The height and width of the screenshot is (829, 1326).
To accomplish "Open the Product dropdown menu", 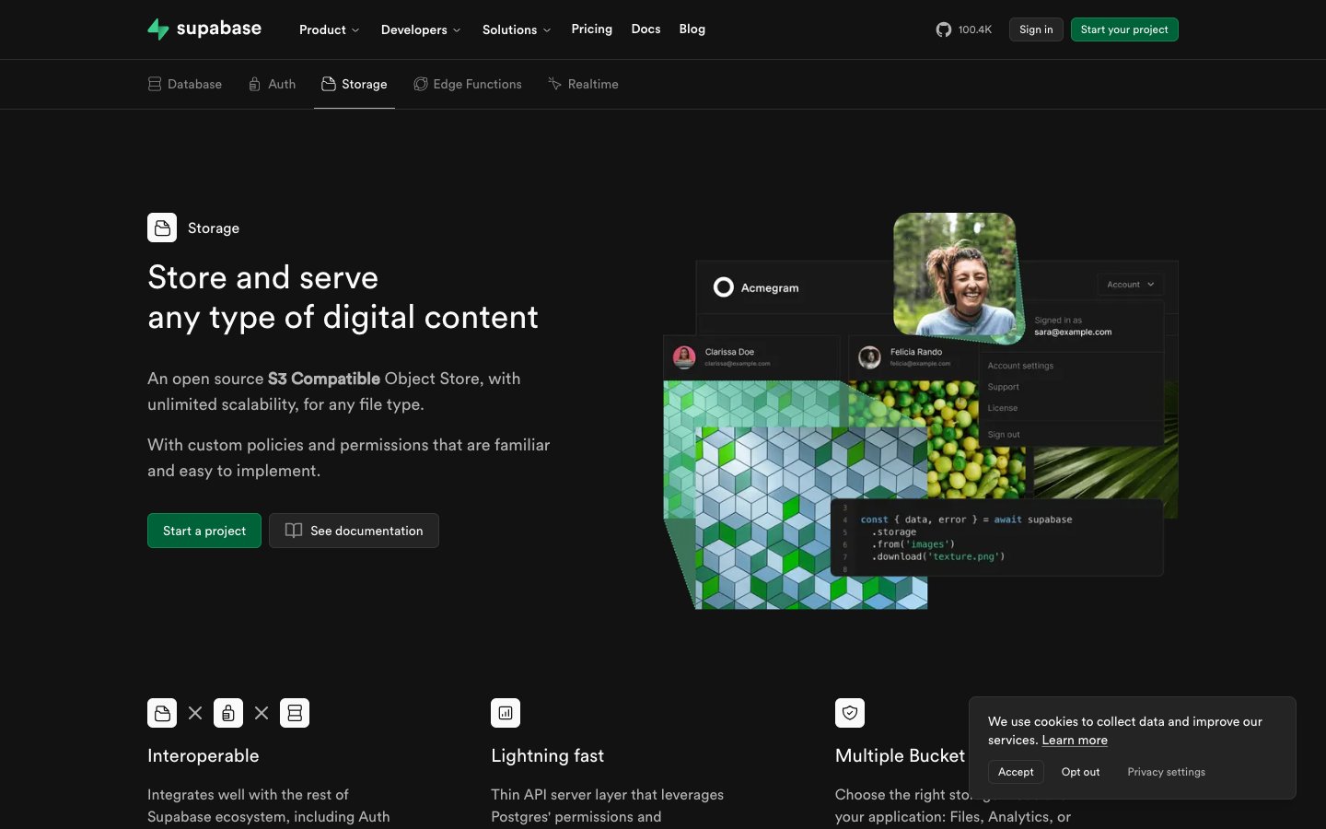I will tap(329, 29).
